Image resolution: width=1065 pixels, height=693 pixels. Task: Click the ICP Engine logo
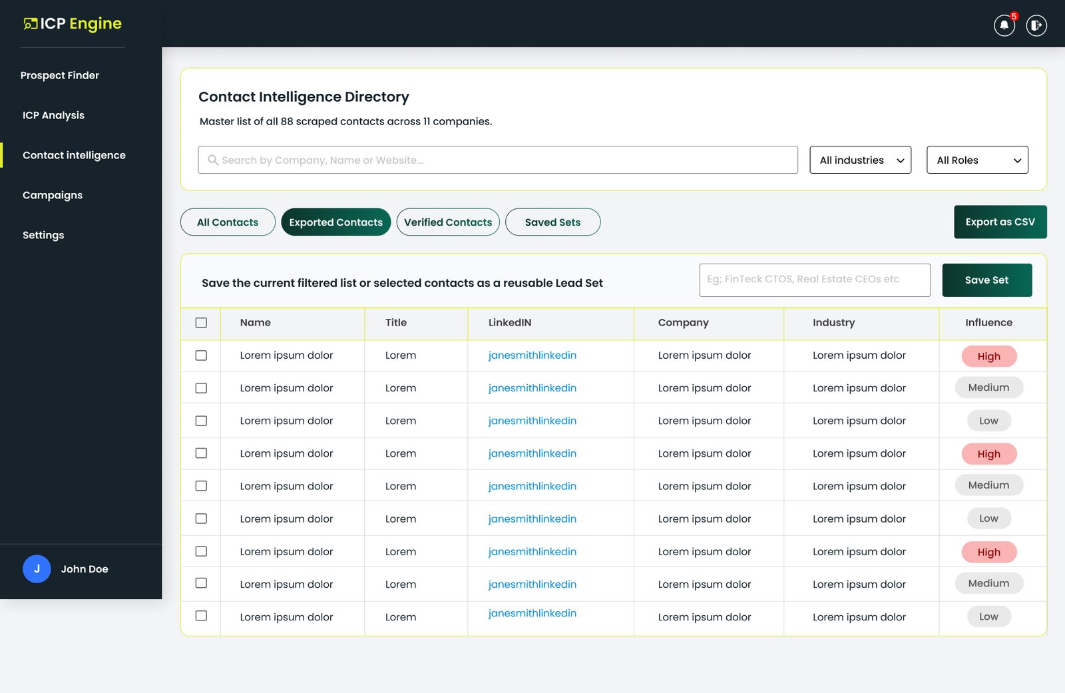(x=73, y=24)
